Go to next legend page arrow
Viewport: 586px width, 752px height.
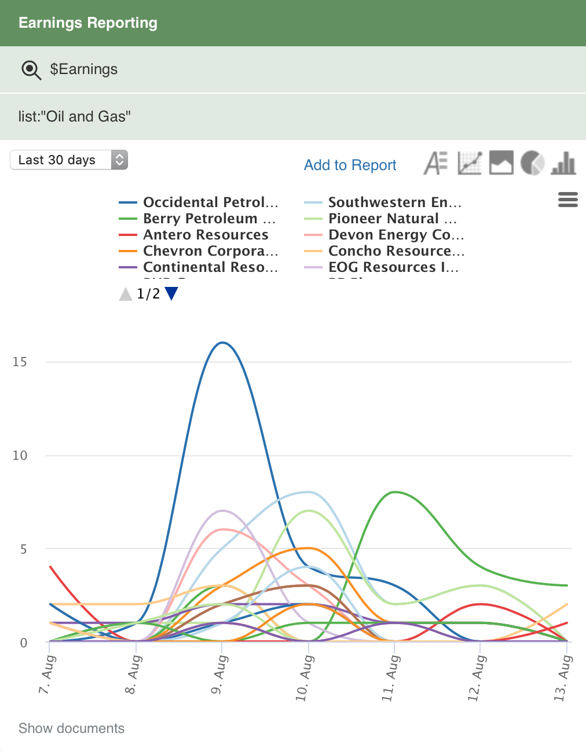point(171,294)
